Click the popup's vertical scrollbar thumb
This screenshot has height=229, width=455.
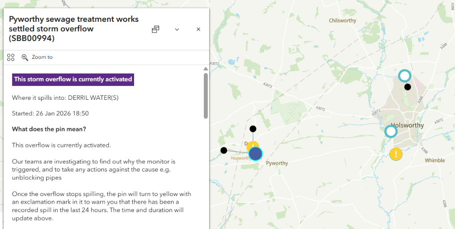point(206,96)
